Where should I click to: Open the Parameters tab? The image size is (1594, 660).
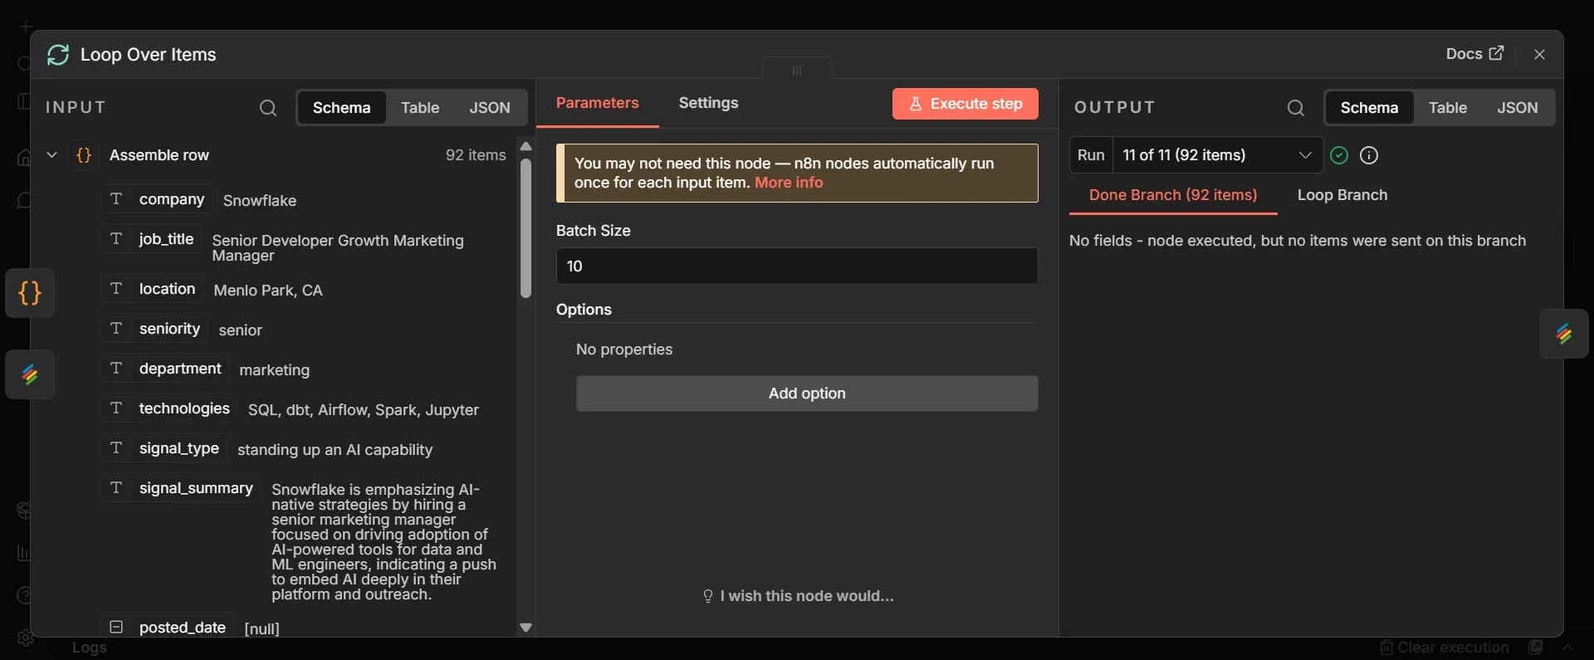click(x=598, y=103)
